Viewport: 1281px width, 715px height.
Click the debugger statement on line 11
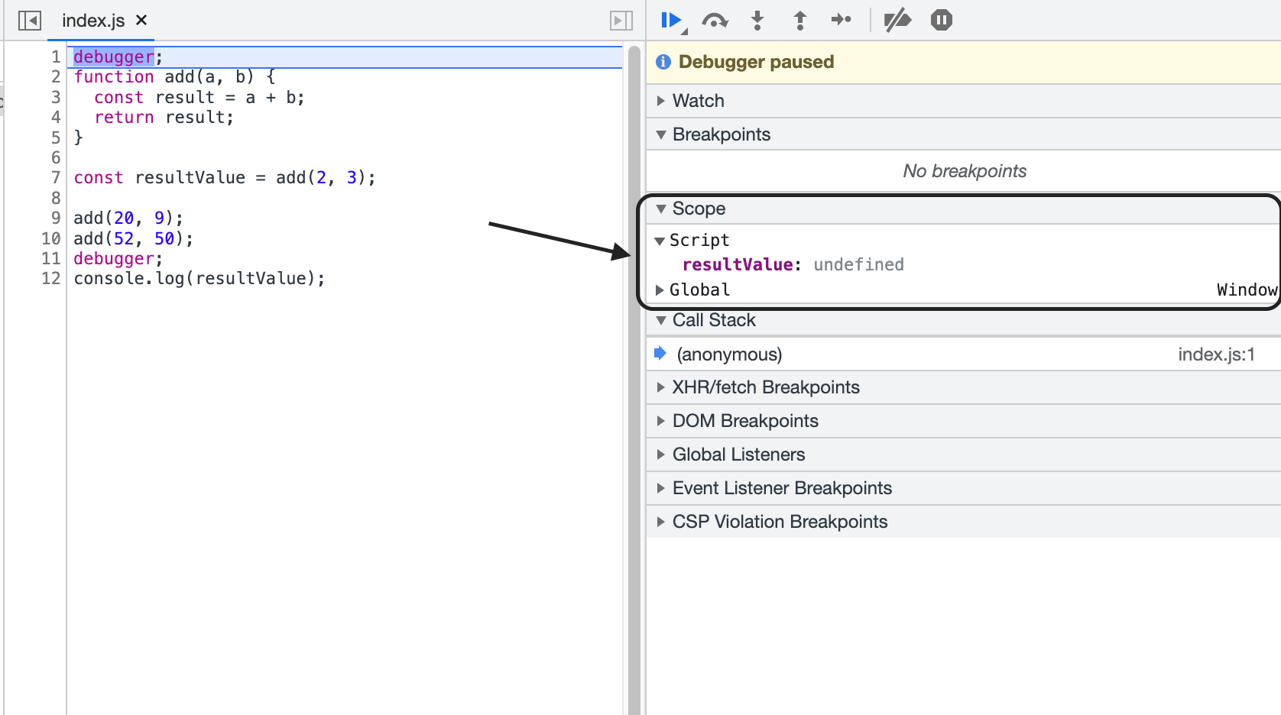point(118,258)
